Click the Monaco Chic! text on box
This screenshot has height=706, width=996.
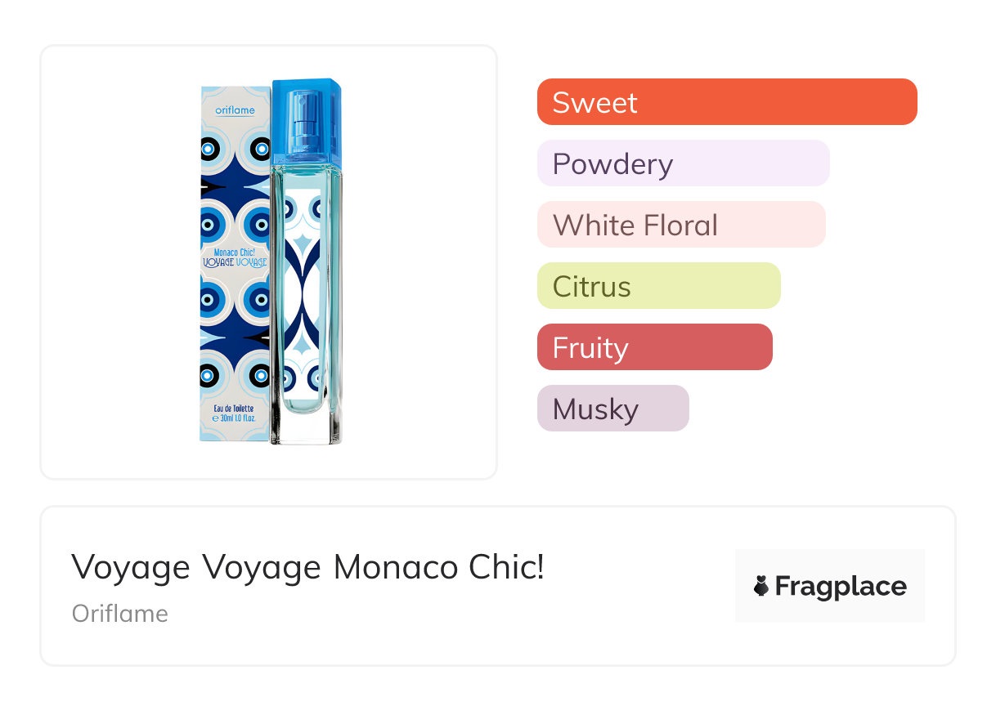pyautogui.click(x=236, y=252)
